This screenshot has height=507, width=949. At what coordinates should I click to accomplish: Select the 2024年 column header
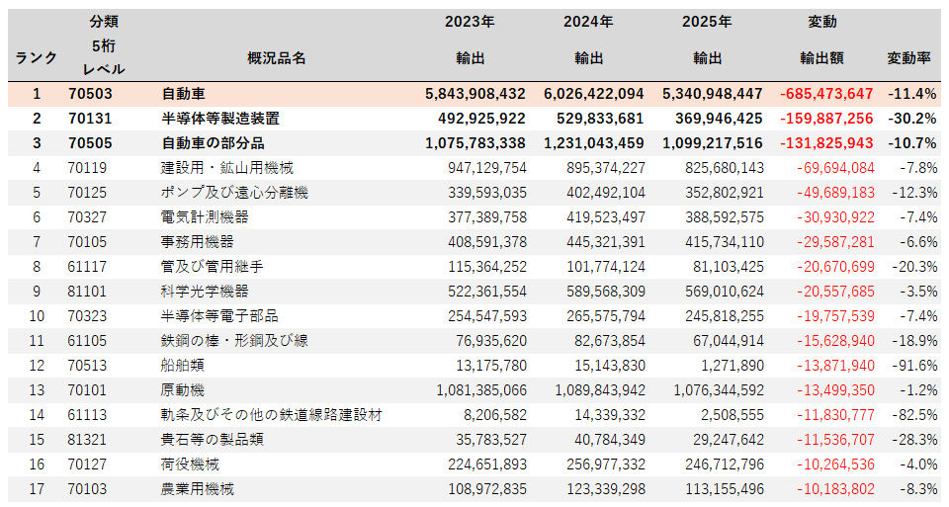pos(588,22)
